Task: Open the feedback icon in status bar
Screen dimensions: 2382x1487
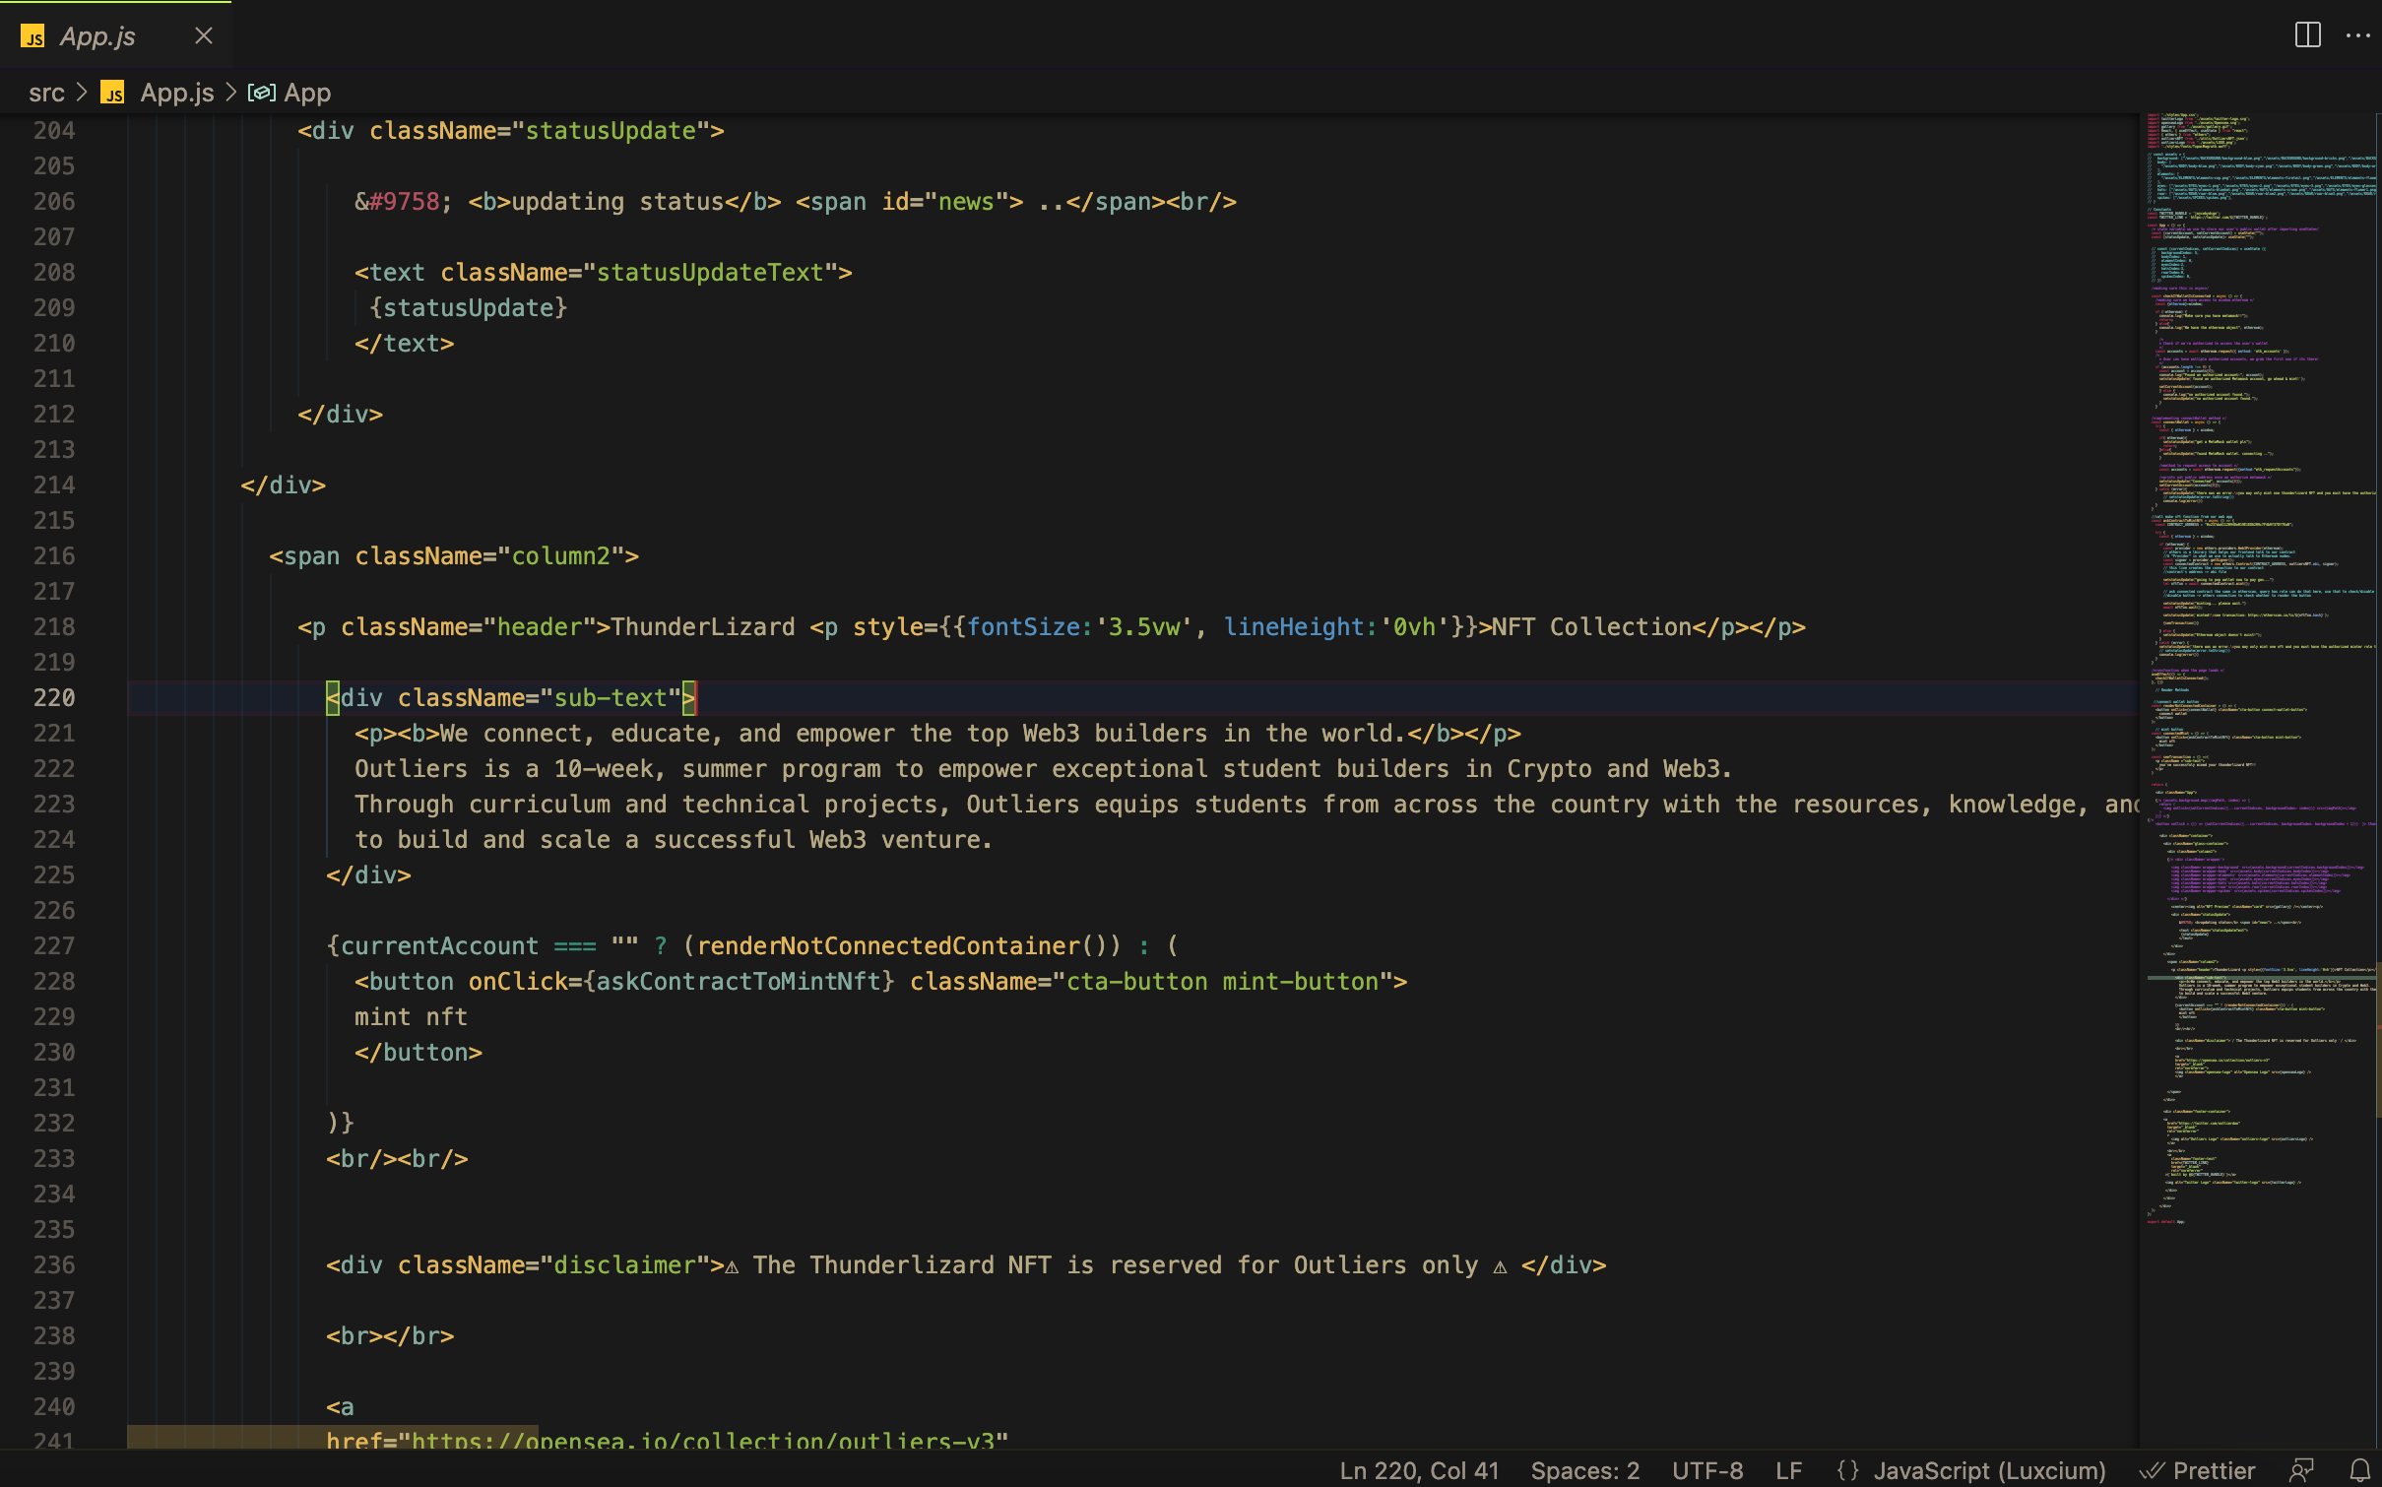Action: 2301,1470
